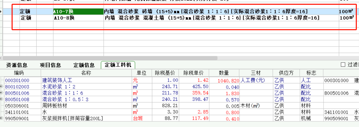Click the horizontal scrollbar of the upper grid
This screenshot has width=359, height=127.
pyautogui.click(x=109, y=58)
